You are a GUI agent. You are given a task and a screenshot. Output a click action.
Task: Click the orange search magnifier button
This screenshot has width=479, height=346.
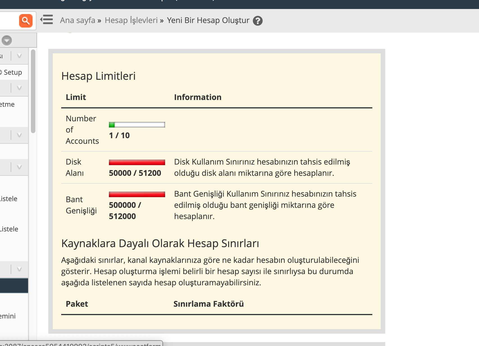point(26,21)
